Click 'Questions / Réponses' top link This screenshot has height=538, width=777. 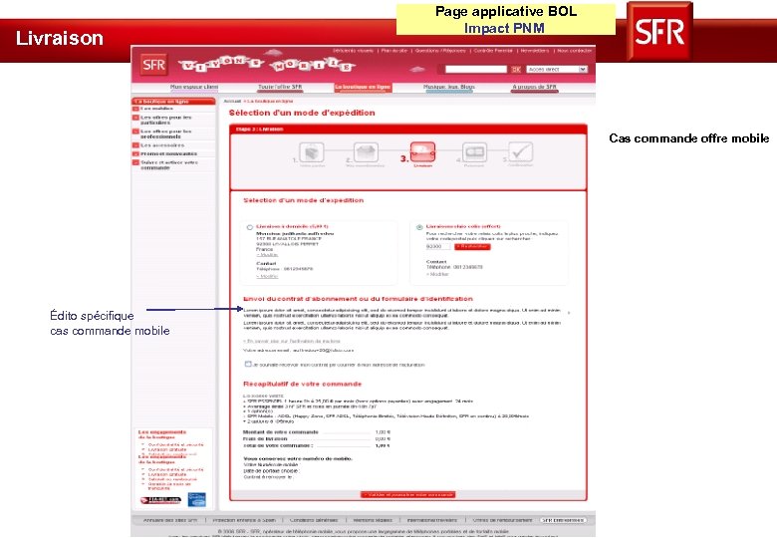coord(440,51)
